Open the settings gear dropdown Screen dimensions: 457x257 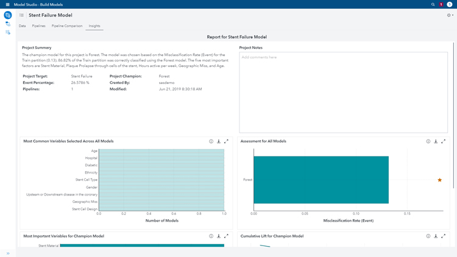pyautogui.click(x=450, y=15)
